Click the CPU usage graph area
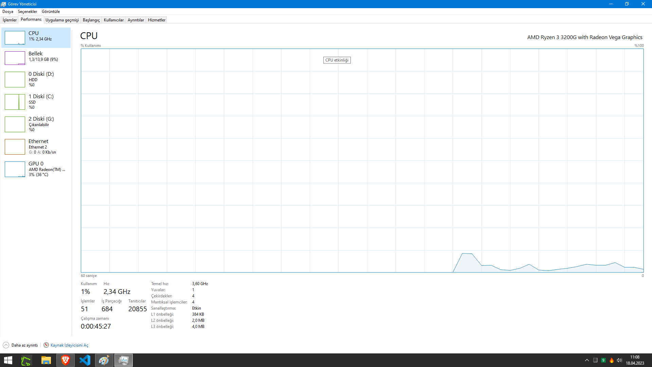Screen dimensions: 652x367 (362, 160)
